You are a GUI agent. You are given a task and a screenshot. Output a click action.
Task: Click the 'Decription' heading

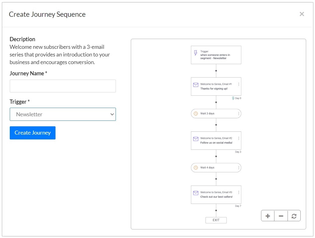pyautogui.click(x=23, y=39)
